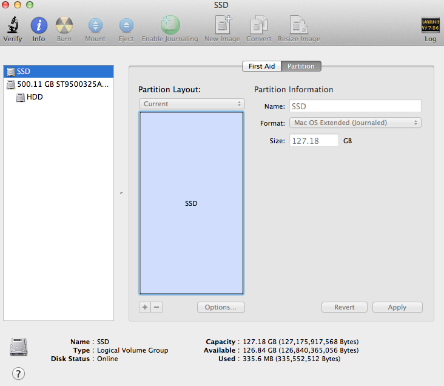The width and height of the screenshot is (444, 386).
Task: Click the drive icon beside the disk details
Action: (19, 347)
